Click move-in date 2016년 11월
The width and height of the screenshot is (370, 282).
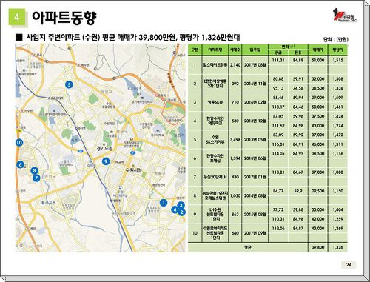(x=255, y=84)
